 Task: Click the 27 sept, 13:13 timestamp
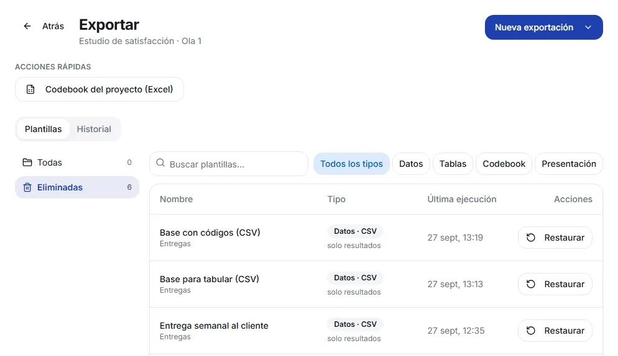coord(455,284)
